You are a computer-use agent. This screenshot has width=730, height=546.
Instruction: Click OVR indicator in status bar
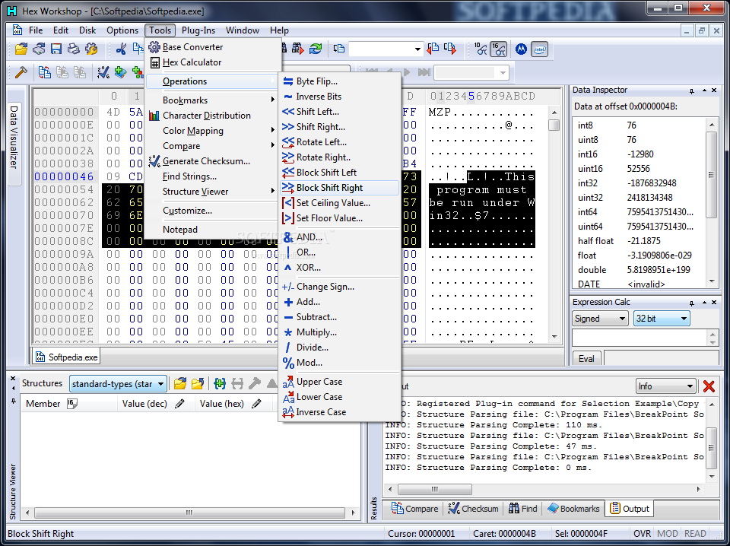click(x=642, y=533)
